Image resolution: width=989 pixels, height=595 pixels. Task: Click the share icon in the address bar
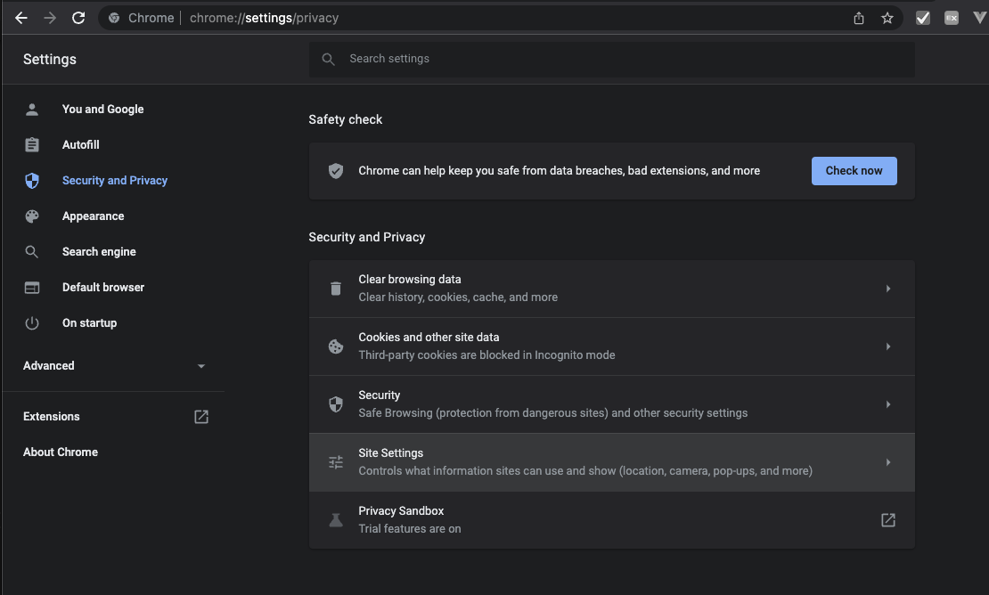(x=858, y=19)
